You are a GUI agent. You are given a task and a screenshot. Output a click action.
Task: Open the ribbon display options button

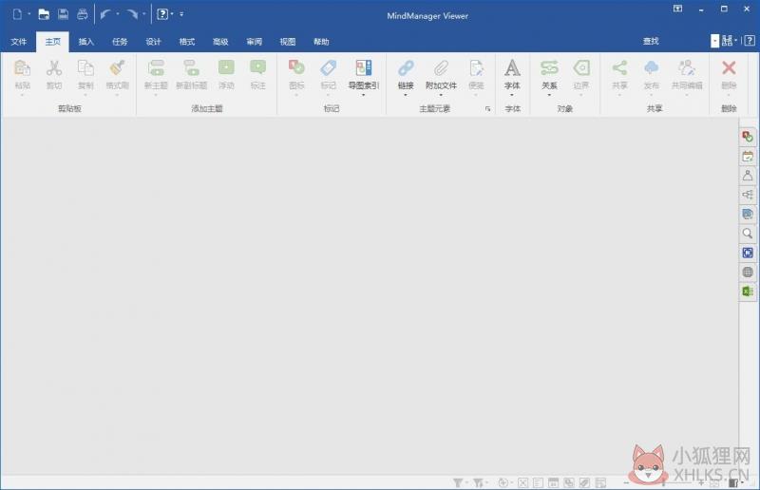tap(677, 9)
